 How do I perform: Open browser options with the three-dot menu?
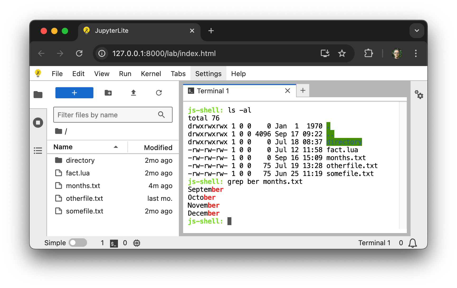click(x=416, y=53)
